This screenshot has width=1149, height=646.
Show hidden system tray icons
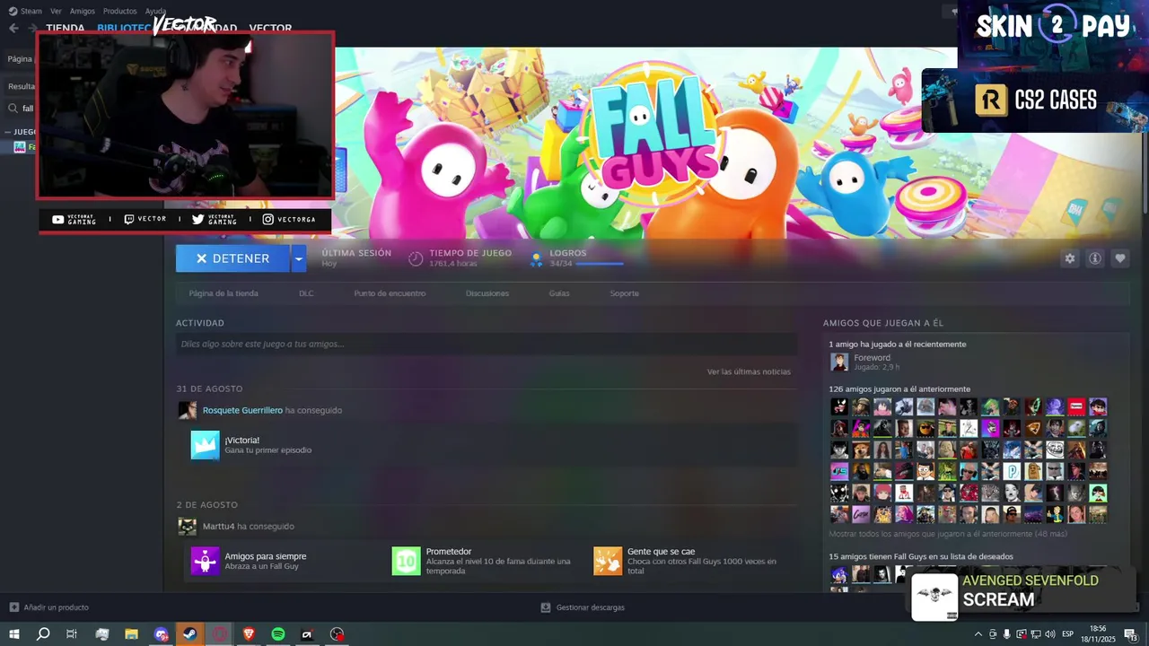tap(978, 634)
